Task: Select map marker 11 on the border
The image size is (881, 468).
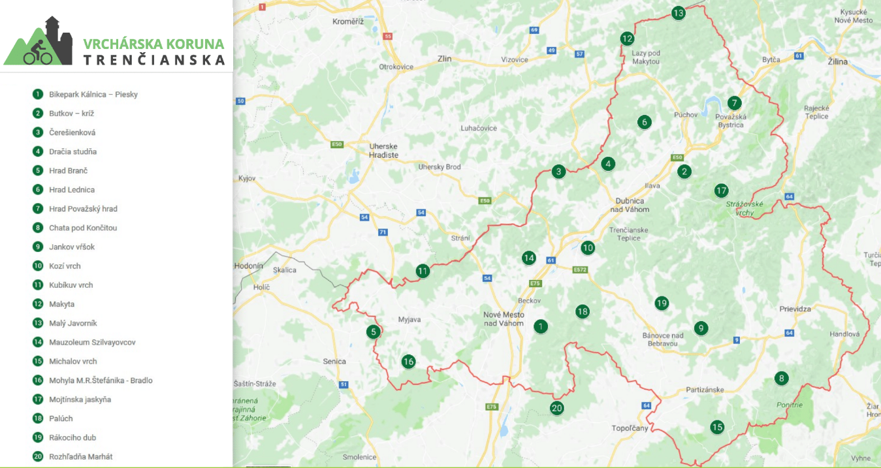Action: tap(423, 271)
